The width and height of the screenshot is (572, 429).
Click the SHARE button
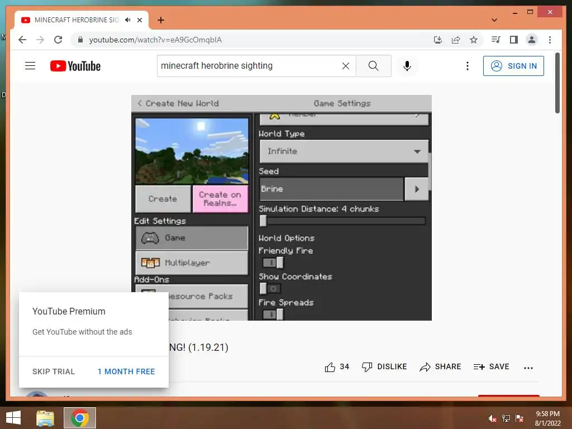coord(440,367)
